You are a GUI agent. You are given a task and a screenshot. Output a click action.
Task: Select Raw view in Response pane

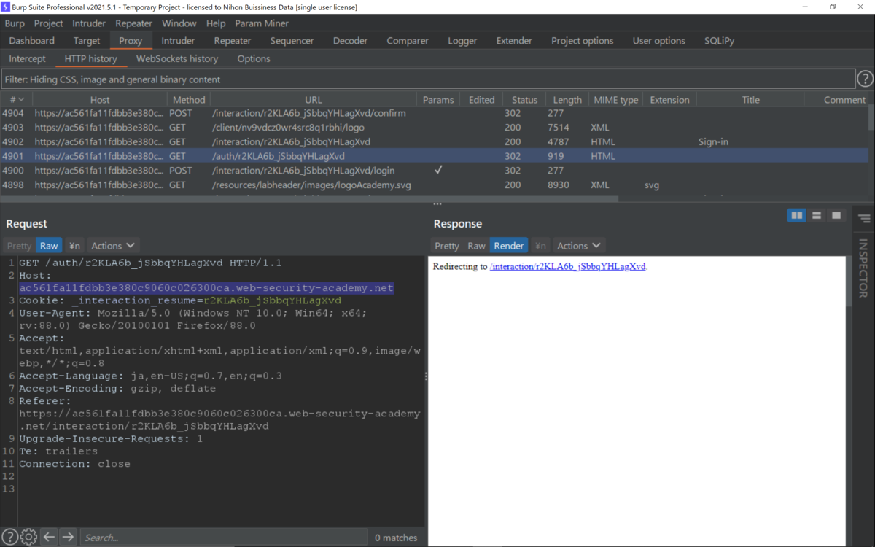click(x=476, y=246)
